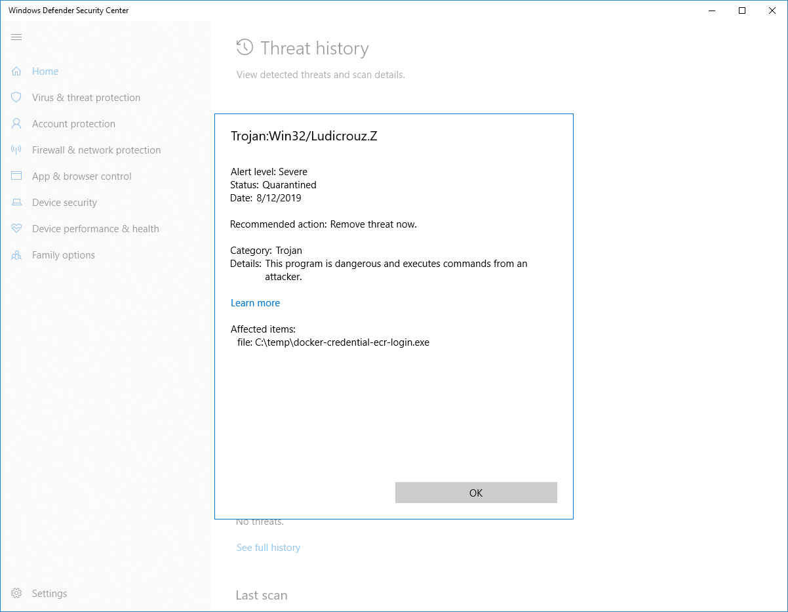Open the App & browser control icon
788x612 pixels.
click(16, 176)
